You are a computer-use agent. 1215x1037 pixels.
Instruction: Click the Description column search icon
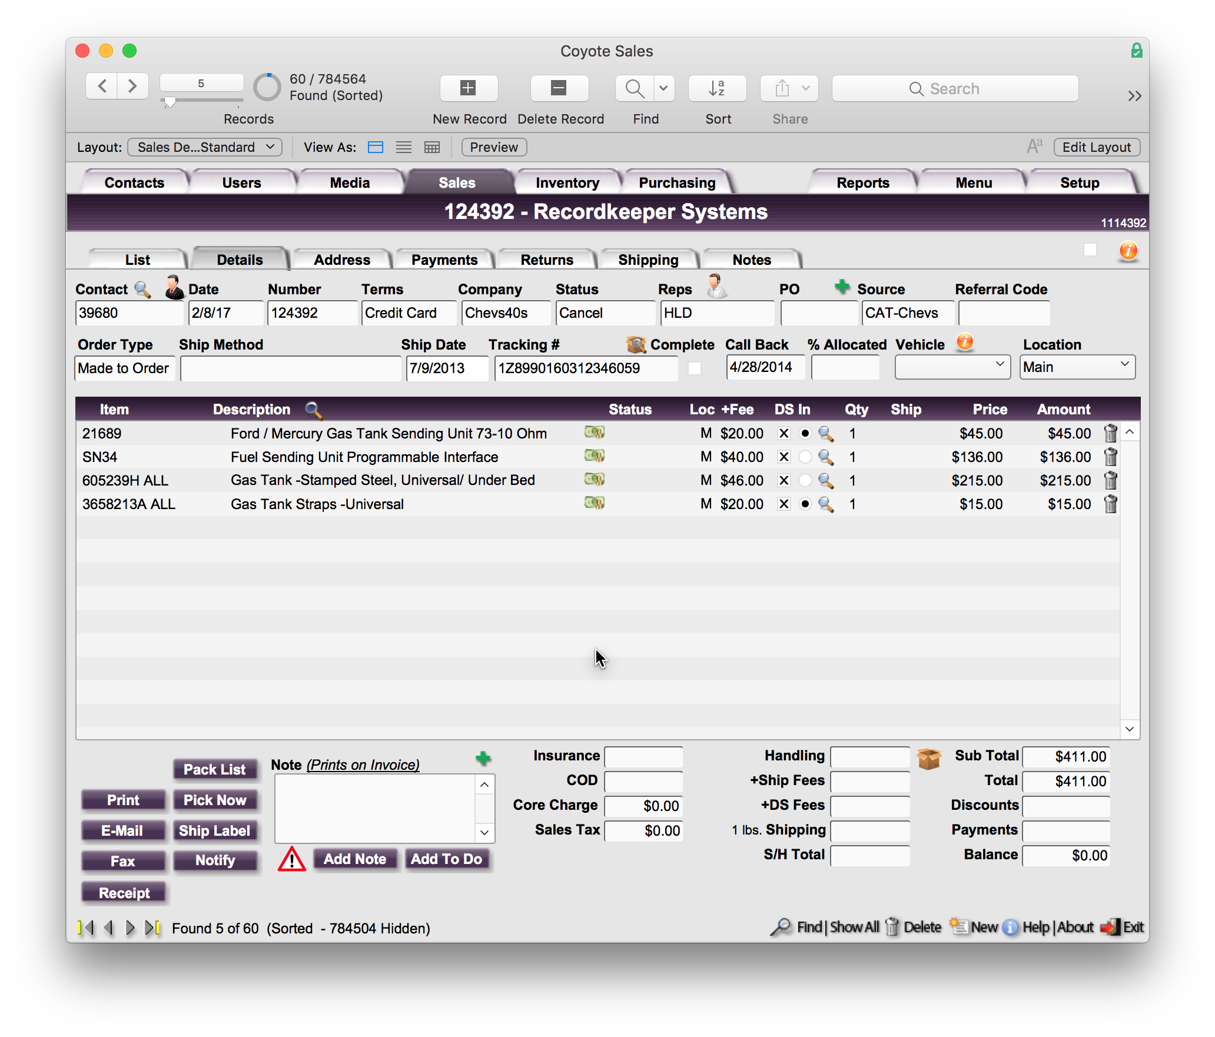point(313,410)
